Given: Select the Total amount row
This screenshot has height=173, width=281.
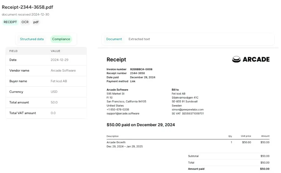Looking at the screenshot, I should coord(46,103).
